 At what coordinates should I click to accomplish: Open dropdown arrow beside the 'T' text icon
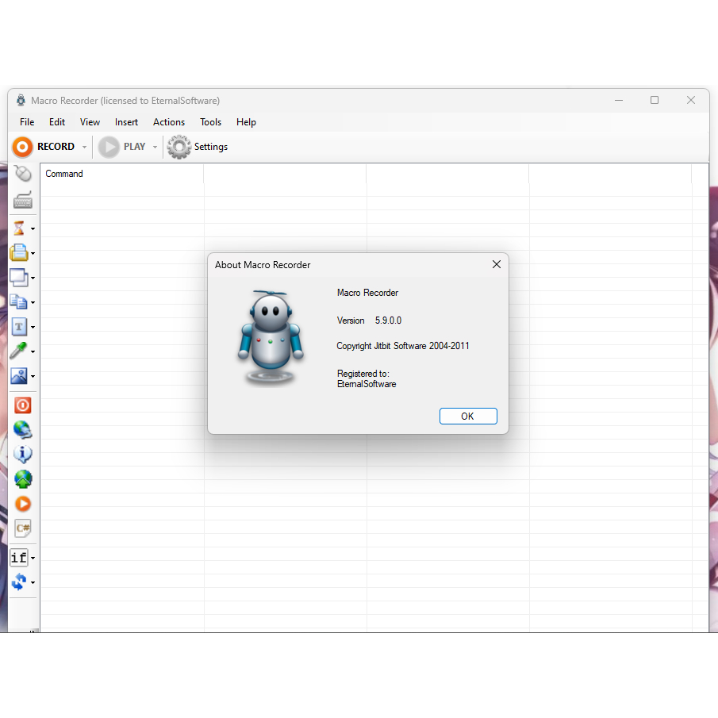point(33,328)
